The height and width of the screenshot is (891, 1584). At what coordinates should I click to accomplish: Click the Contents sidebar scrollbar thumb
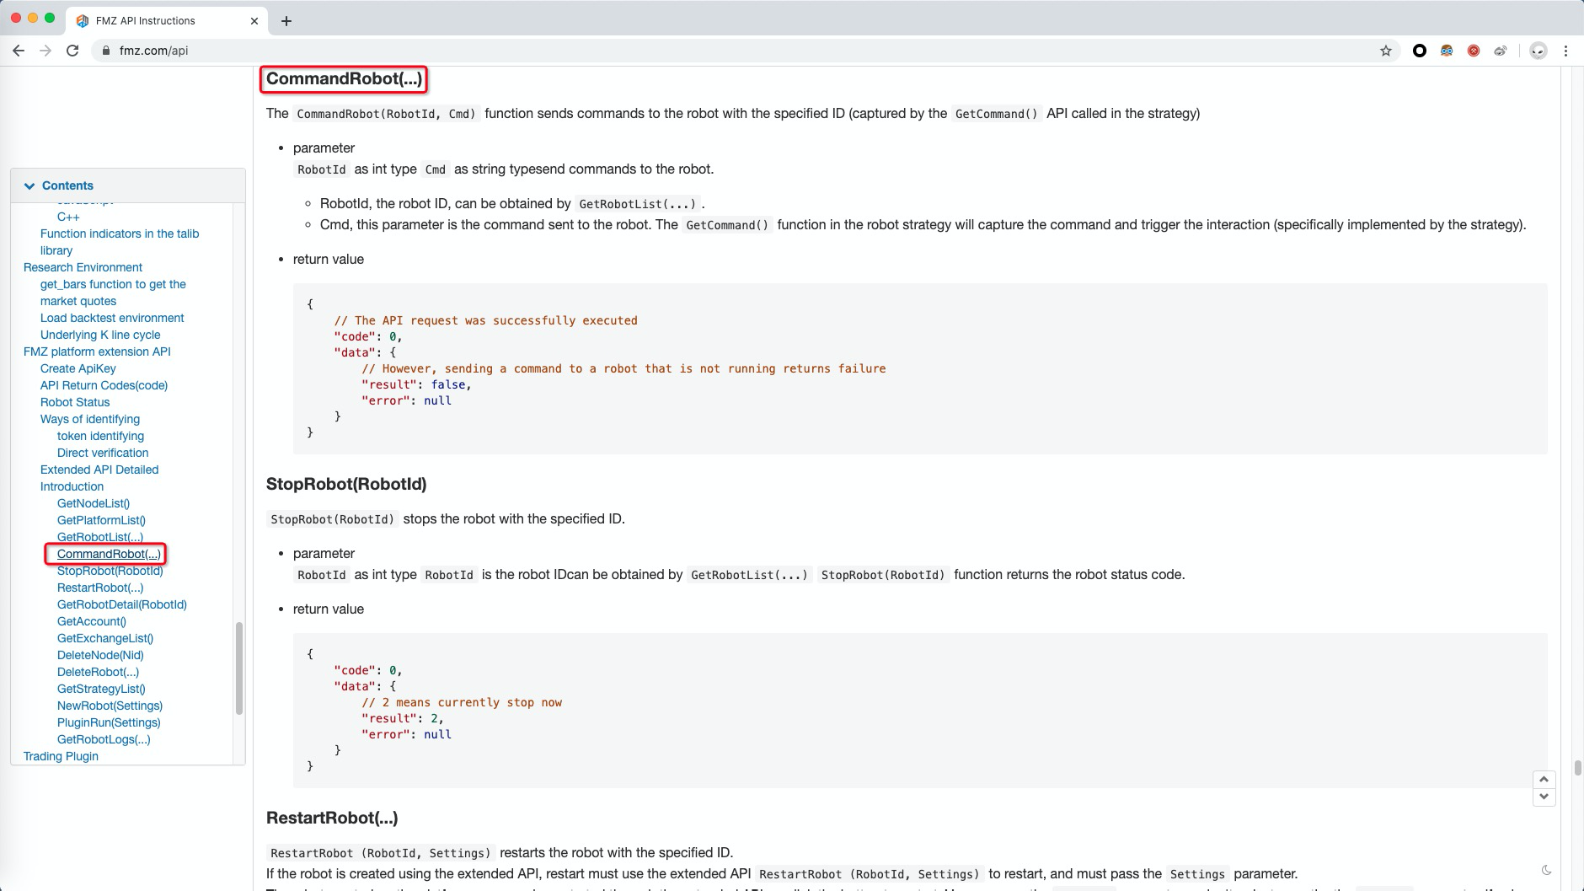point(239,668)
